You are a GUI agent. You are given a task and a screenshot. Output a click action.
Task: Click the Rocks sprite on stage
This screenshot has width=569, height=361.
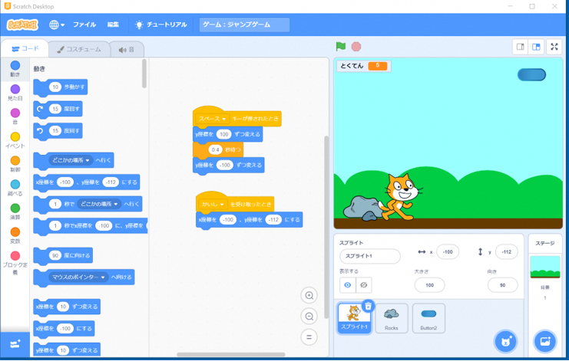coord(363,208)
